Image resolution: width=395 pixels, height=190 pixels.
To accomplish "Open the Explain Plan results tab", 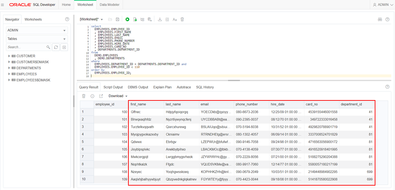I will [163, 87].
